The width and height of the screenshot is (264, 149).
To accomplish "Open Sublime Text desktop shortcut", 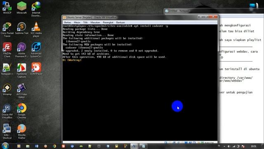I will (21, 28).
